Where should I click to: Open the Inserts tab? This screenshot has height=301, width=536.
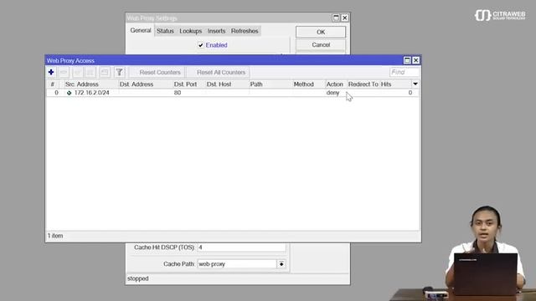216,31
